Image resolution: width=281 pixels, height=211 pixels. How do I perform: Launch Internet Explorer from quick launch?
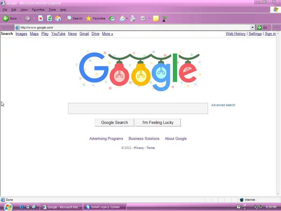point(22,207)
